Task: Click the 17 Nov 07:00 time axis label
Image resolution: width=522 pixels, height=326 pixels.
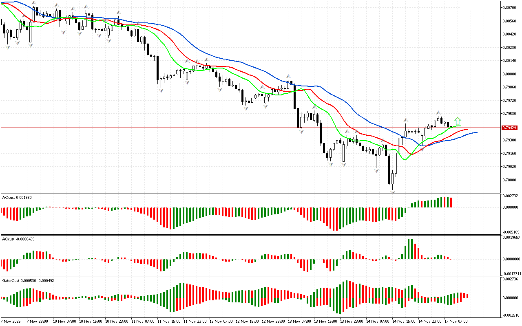Action: pyautogui.click(x=455, y=322)
